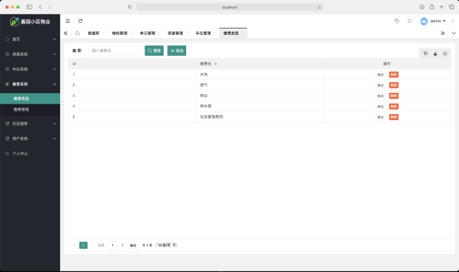Toggle the sidebar collapse hamburger icon
Image resolution: width=459 pixels, height=272 pixels.
[x=67, y=21]
